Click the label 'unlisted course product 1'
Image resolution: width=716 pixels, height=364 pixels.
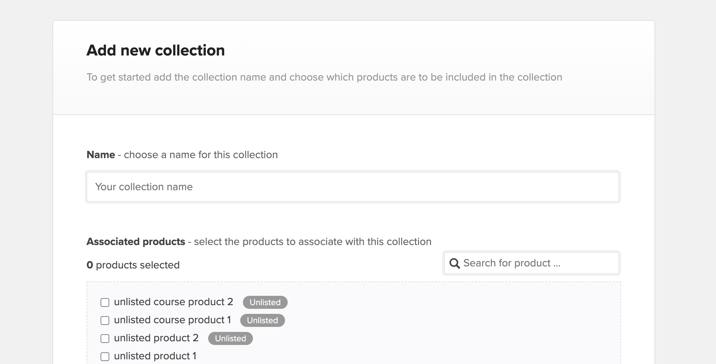(172, 320)
